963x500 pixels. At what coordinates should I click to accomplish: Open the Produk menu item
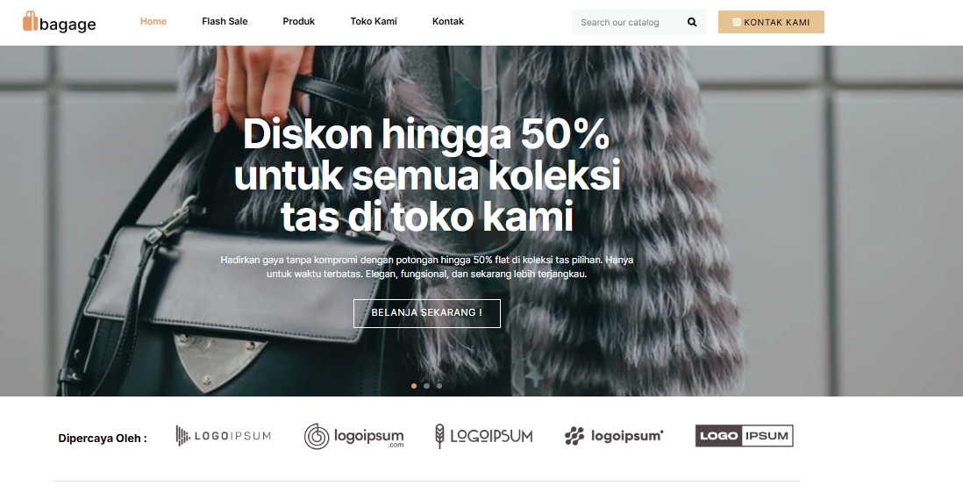point(298,22)
